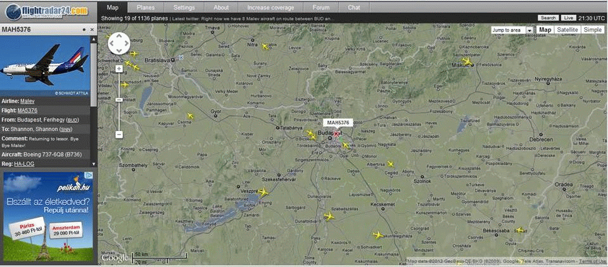
Task: Switch map view to Satellite
Action: (x=567, y=30)
